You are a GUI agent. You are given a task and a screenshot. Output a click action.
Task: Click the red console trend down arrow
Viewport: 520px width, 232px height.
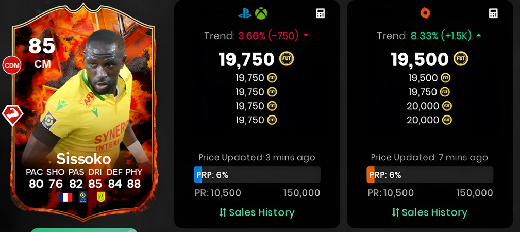tap(306, 36)
